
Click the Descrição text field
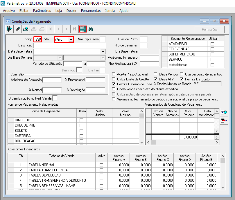[x=70, y=45]
